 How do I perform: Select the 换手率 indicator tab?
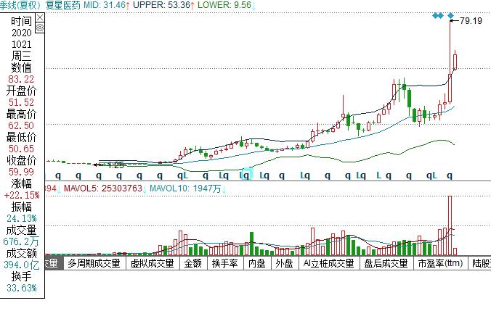(x=225, y=264)
